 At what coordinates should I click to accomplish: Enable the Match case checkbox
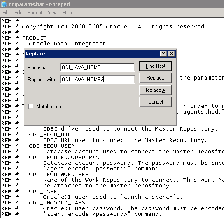click(31, 107)
